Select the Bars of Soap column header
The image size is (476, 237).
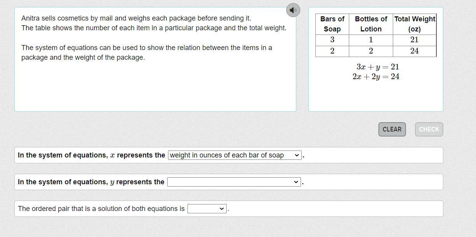(x=332, y=24)
